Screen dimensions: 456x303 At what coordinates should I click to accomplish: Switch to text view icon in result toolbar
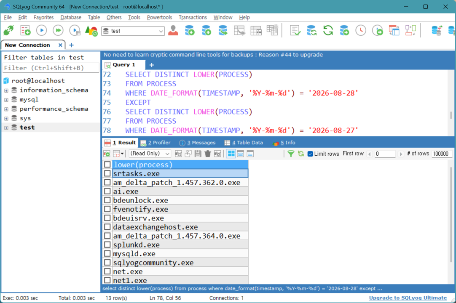tap(250, 153)
